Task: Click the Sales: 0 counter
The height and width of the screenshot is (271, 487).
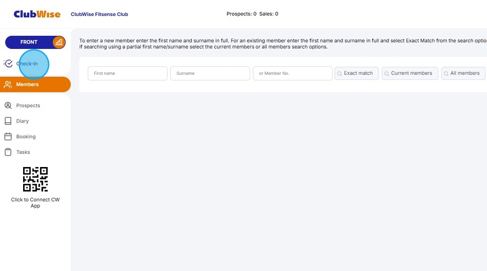Action: (x=269, y=14)
